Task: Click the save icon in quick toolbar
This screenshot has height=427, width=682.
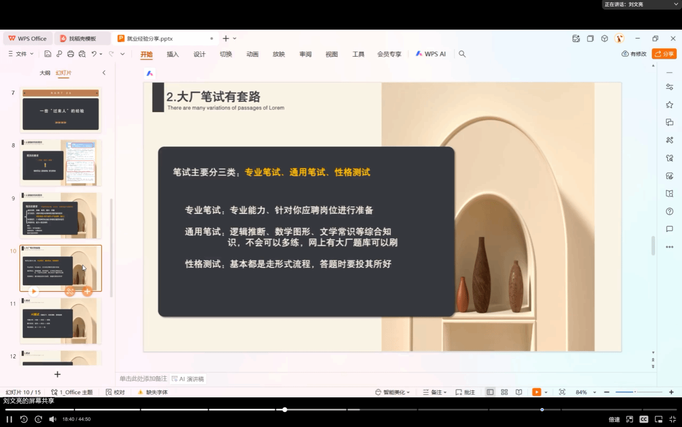Action: 48,54
